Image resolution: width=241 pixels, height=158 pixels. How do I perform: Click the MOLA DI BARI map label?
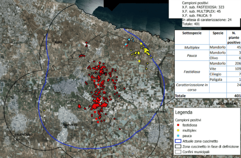226,104
